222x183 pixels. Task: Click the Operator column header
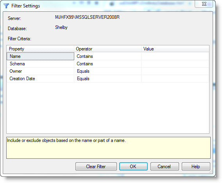pyautogui.click(x=107, y=49)
